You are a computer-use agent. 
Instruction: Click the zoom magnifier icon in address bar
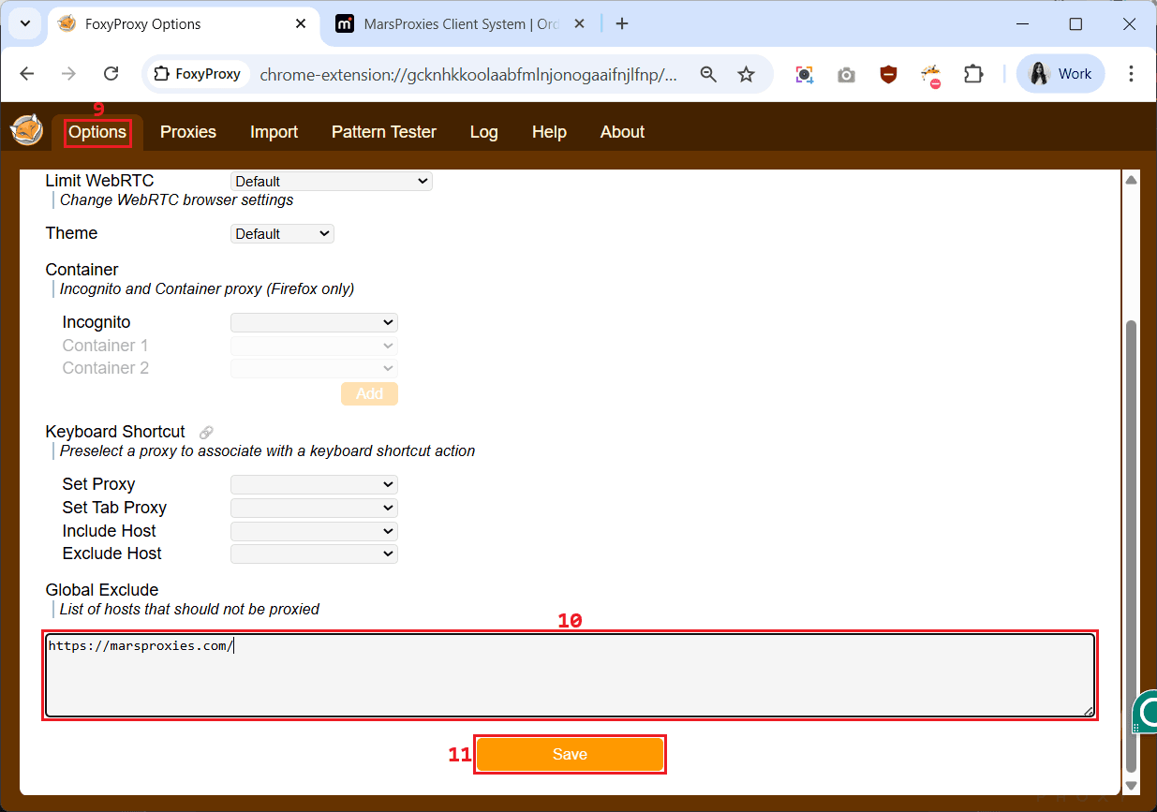709,75
